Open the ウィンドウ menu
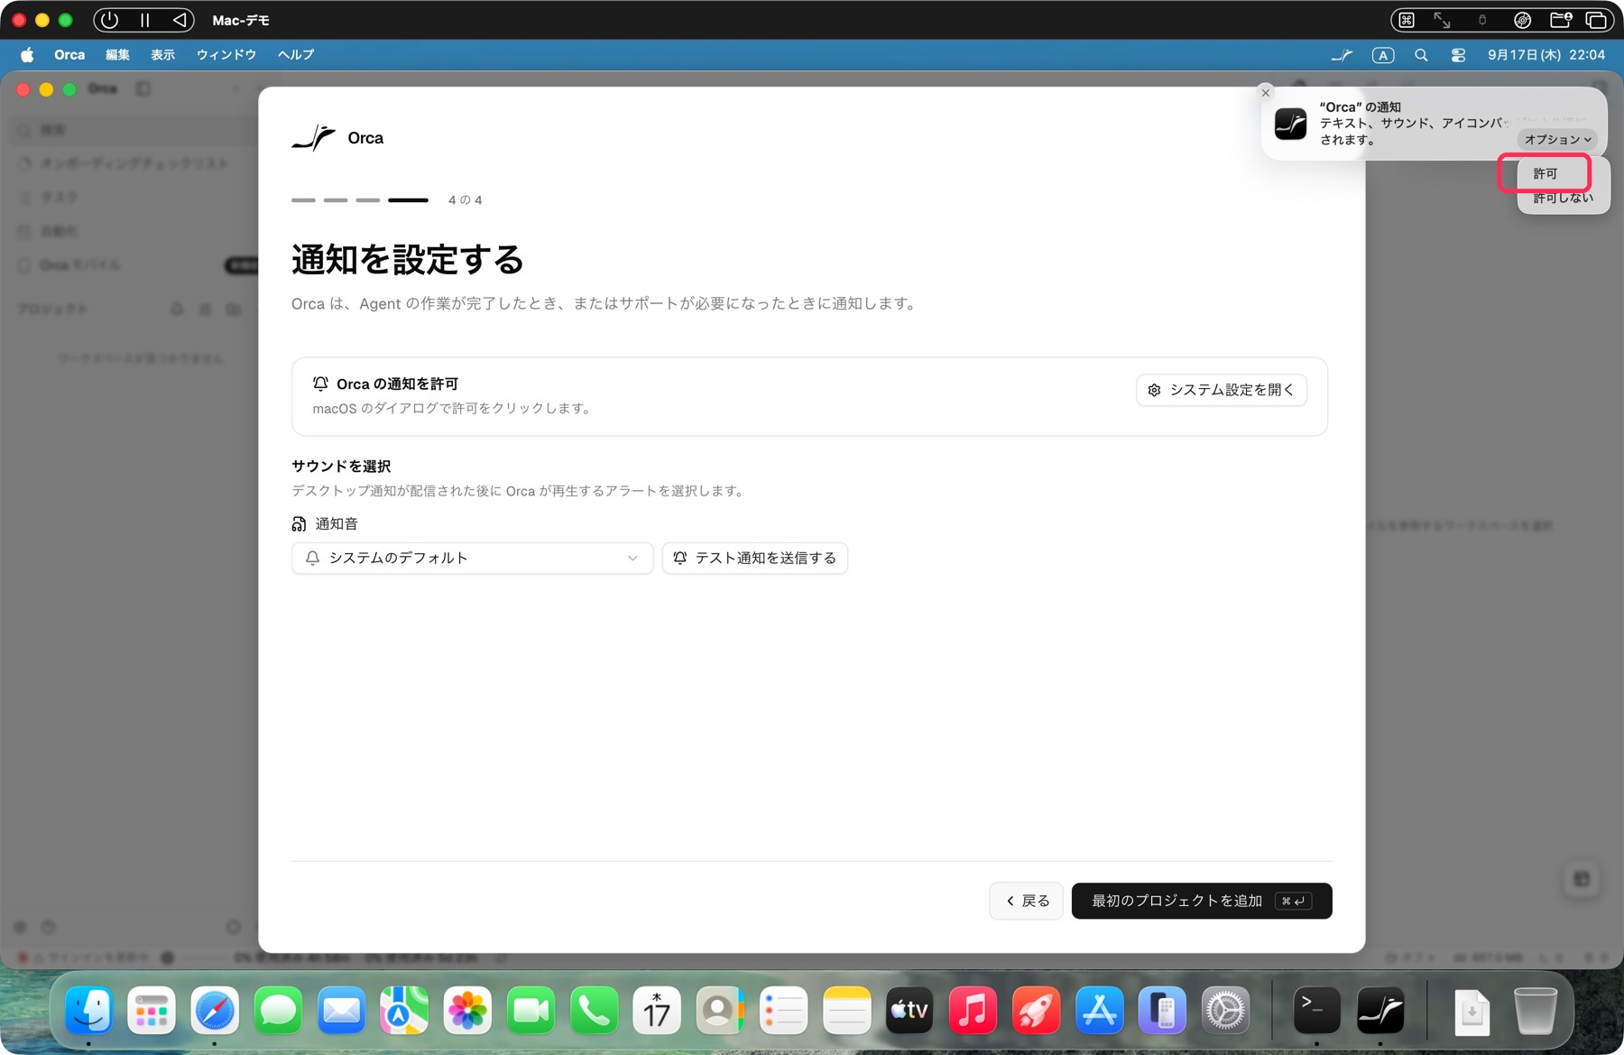 tap(226, 55)
